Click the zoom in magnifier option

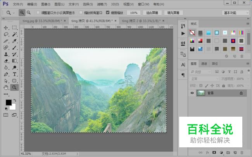click(x=22, y=13)
